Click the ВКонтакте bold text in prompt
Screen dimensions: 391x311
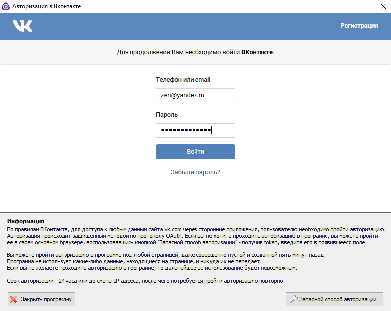pyautogui.click(x=257, y=52)
